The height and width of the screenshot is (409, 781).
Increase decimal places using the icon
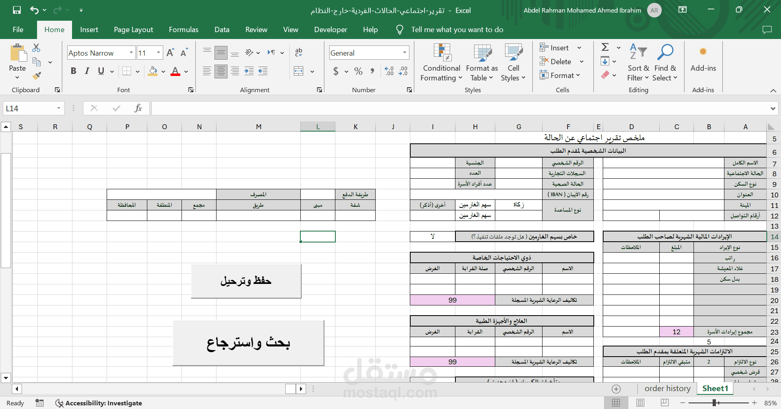coord(389,71)
